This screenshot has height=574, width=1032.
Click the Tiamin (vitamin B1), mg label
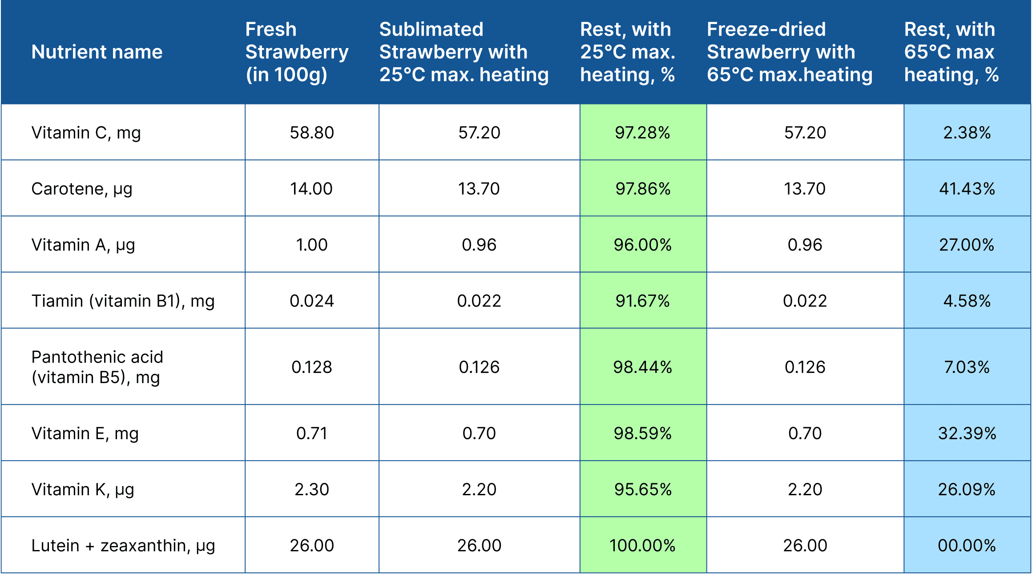click(x=123, y=301)
